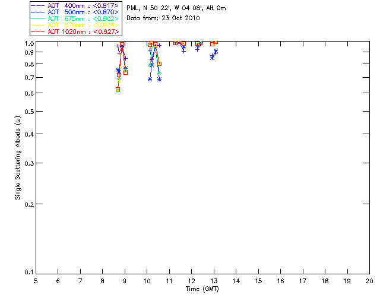Click the "18" time-axis tick label

[x=325, y=281]
